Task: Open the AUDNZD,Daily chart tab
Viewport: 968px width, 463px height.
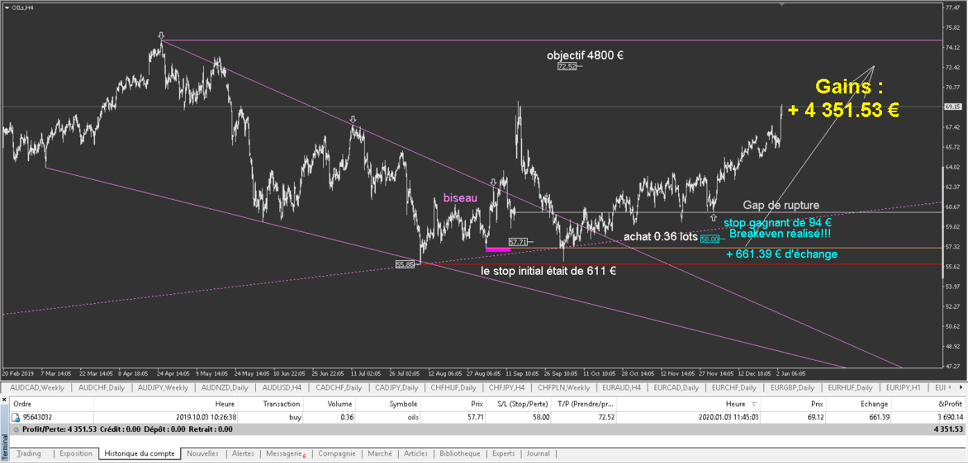Action: point(225,388)
